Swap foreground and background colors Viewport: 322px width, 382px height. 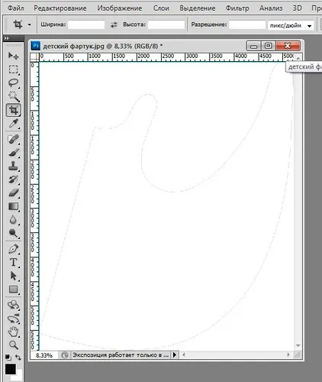[18, 357]
